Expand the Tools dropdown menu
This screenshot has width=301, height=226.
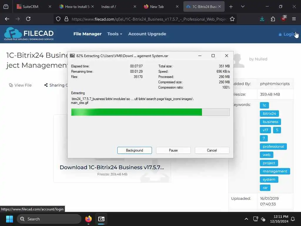[115, 34]
